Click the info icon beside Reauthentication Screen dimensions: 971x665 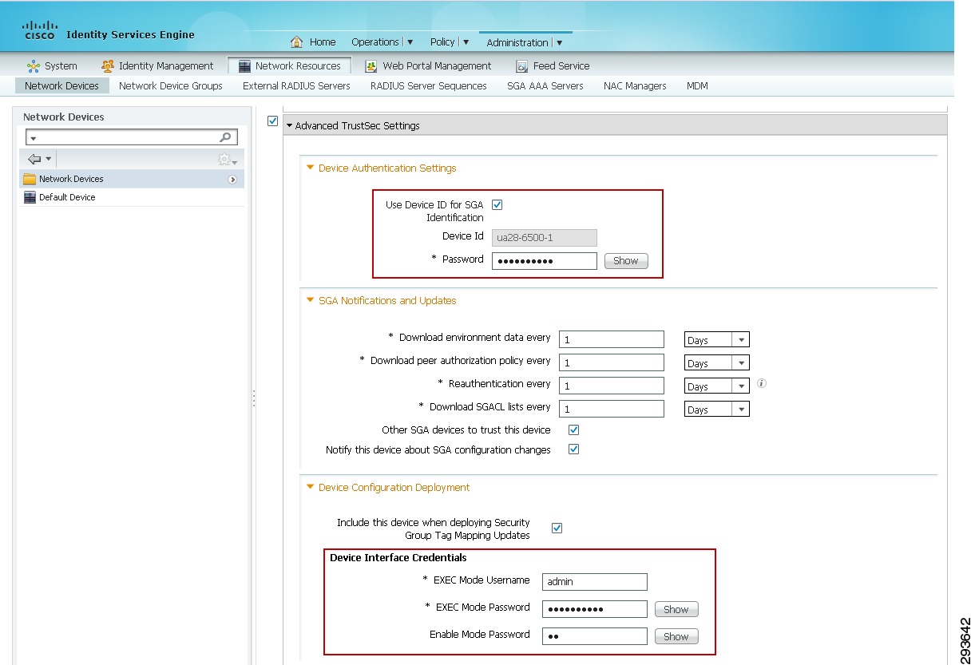pos(761,384)
